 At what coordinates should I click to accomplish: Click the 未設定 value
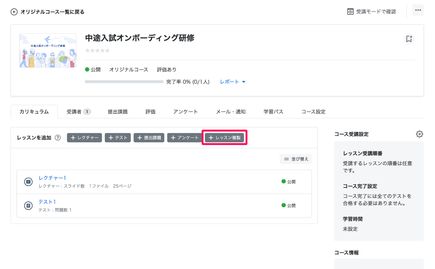[350, 229]
